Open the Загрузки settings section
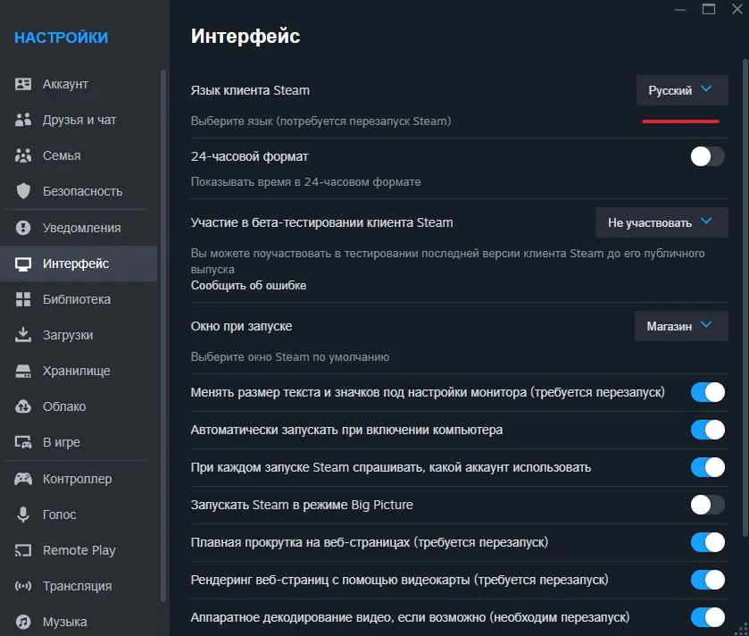749x636 pixels. point(68,335)
